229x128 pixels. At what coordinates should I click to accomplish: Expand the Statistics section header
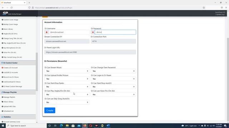(18, 117)
